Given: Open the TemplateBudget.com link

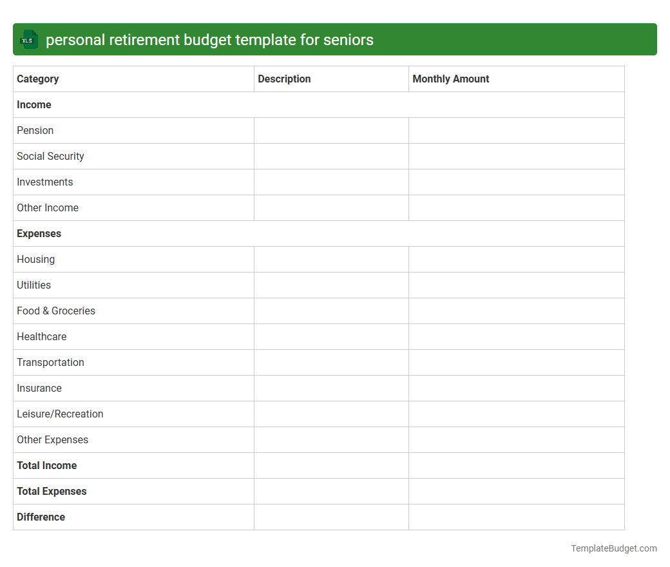Looking at the screenshot, I should (613, 548).
